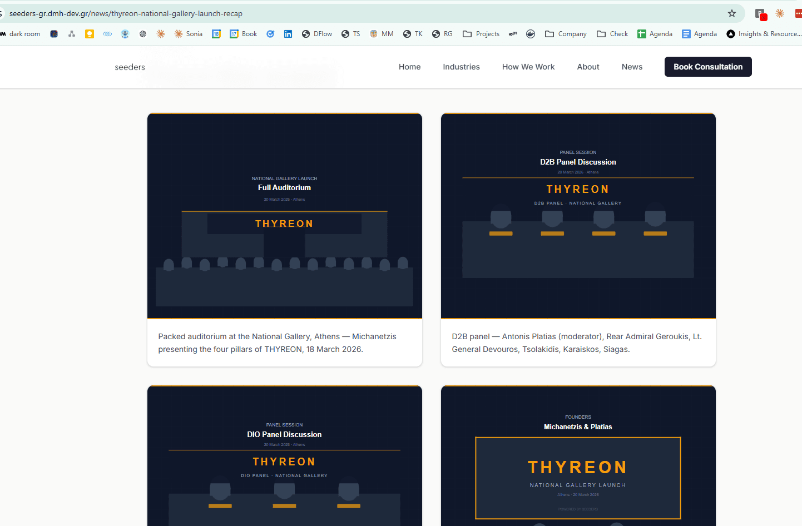
Task: Open the RG bookmark
Action: (442, 34)
